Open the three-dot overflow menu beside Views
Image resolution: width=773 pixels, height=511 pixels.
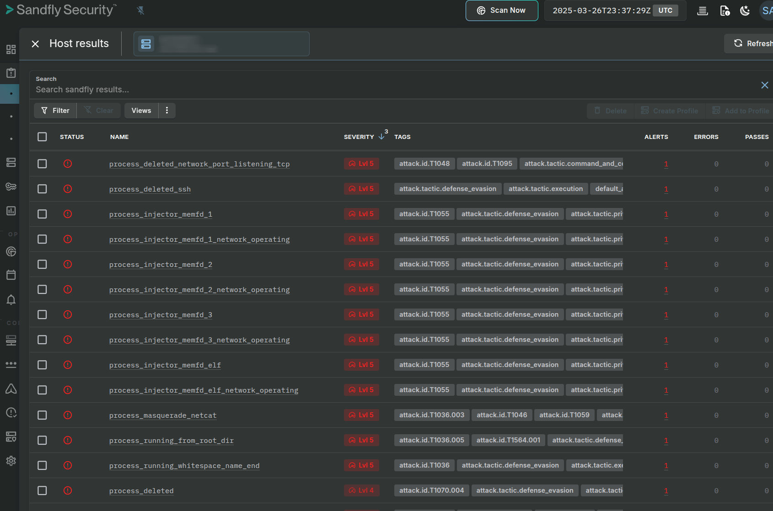[x=166, y=110]
